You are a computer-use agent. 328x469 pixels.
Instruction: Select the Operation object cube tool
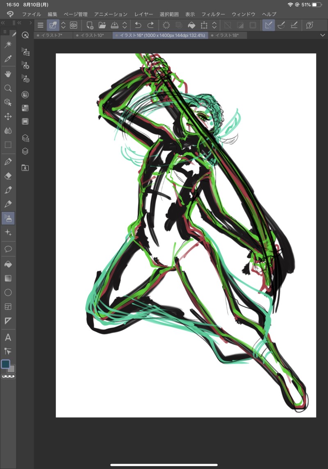click(x=8, y=102)
